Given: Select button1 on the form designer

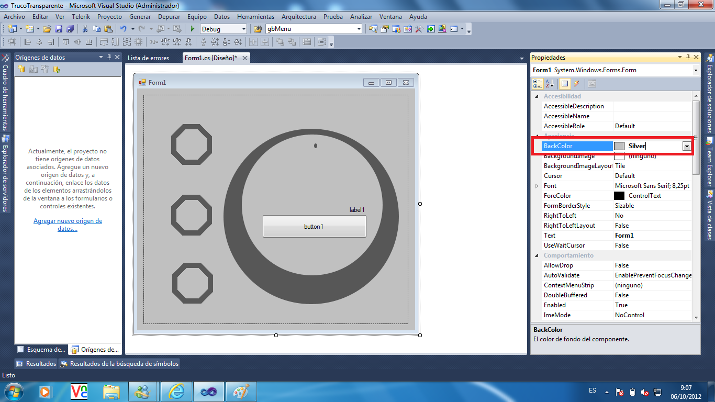Looking at the screenshot, I should click(x=314, y=226).
